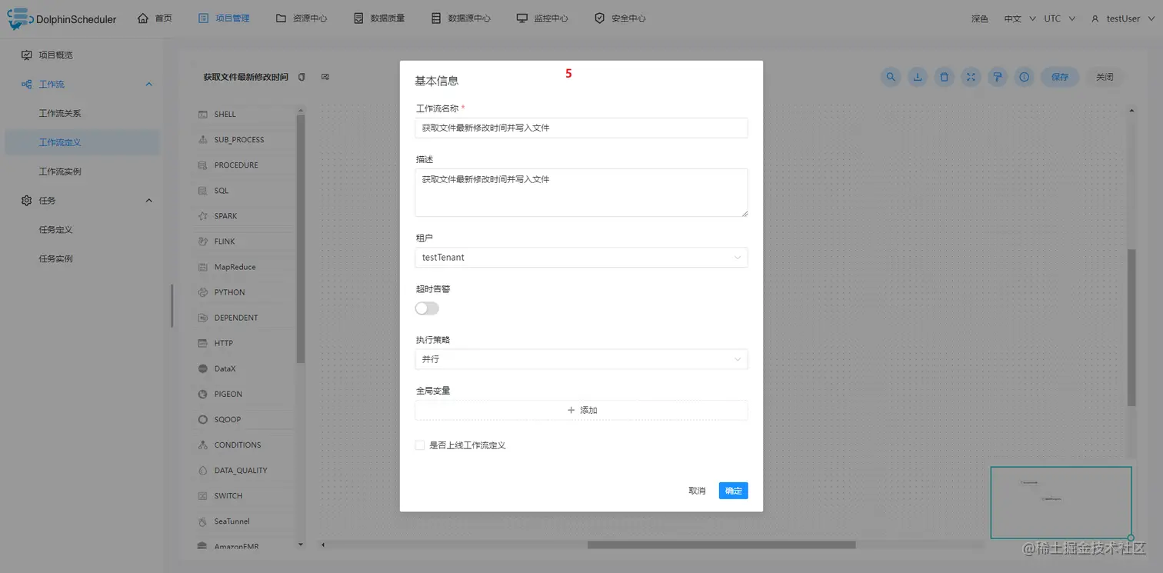This screenshot has height=573, width=1163.
Task: Switch to the 资源中心 menu
Action: 302,18
